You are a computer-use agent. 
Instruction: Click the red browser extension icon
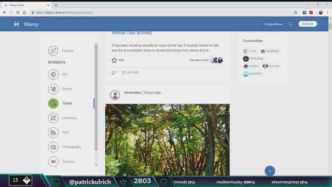coord(311,12)
